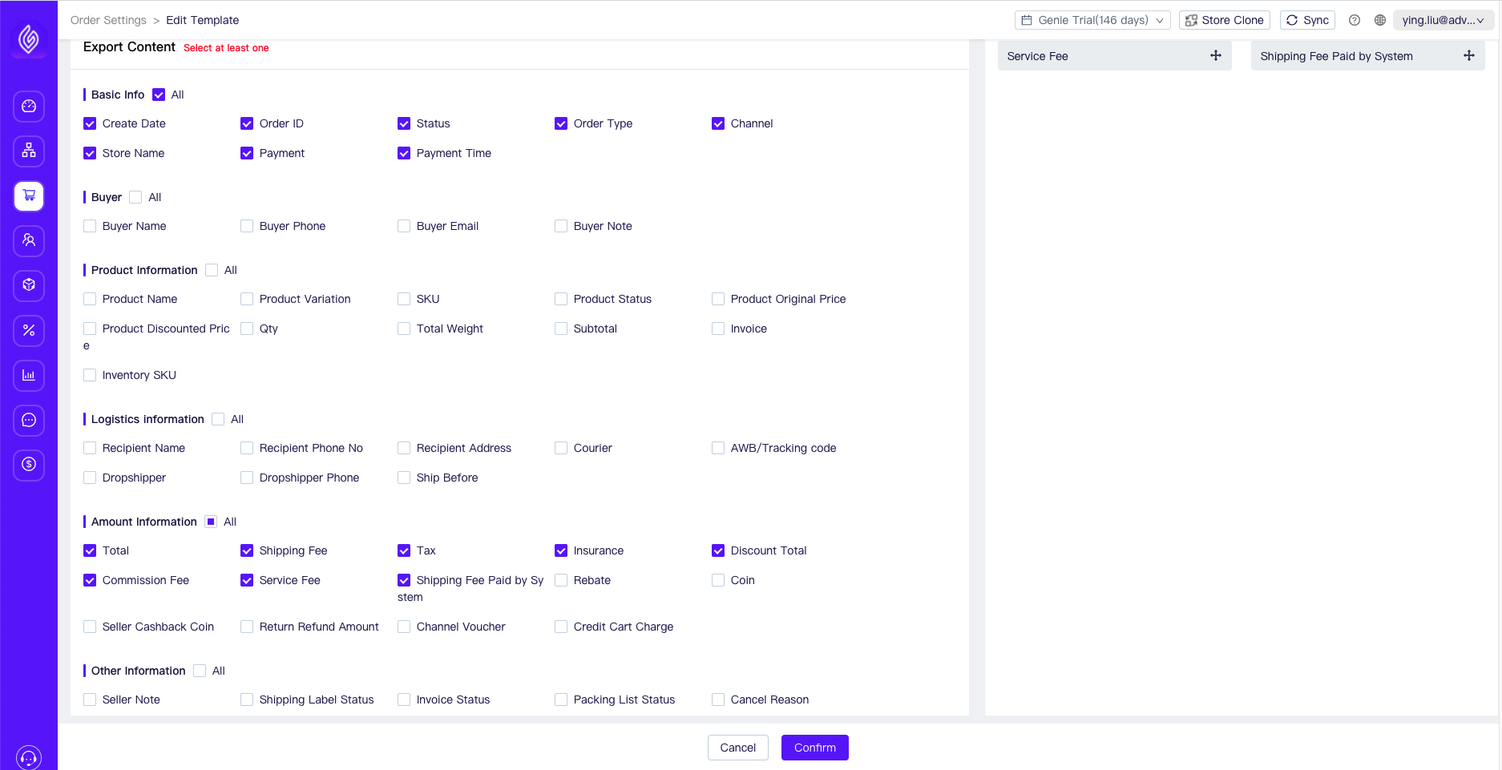Open the ying.liu account dropdown

point(1443,20)
